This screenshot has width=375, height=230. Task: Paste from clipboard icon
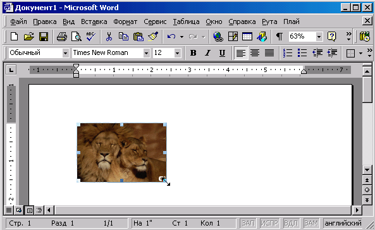tap(138, 37)
